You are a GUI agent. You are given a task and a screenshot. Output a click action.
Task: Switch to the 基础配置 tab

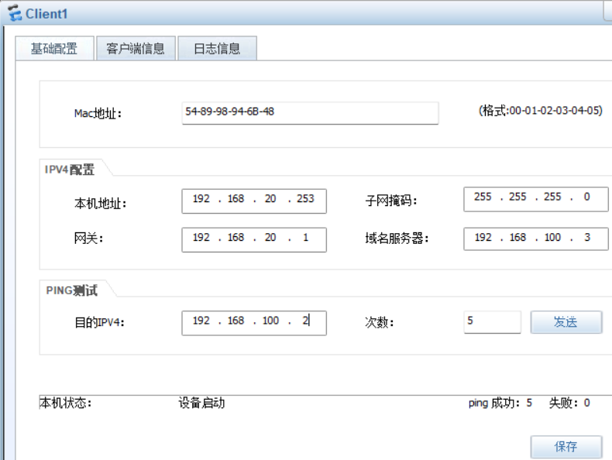tap(54, 49)
